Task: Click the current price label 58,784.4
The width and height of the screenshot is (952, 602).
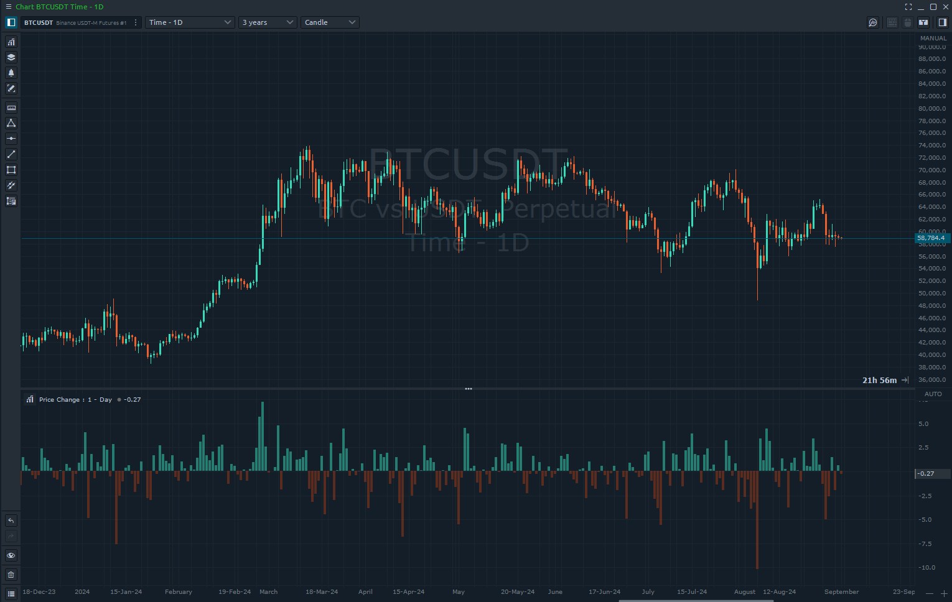Action: [933, 238]
